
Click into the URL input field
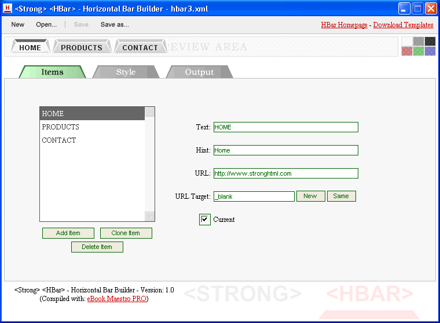pyautogui.click(x=285, y=173)
